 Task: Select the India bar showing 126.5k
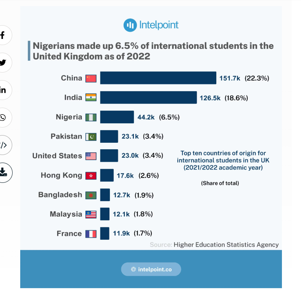148,97
